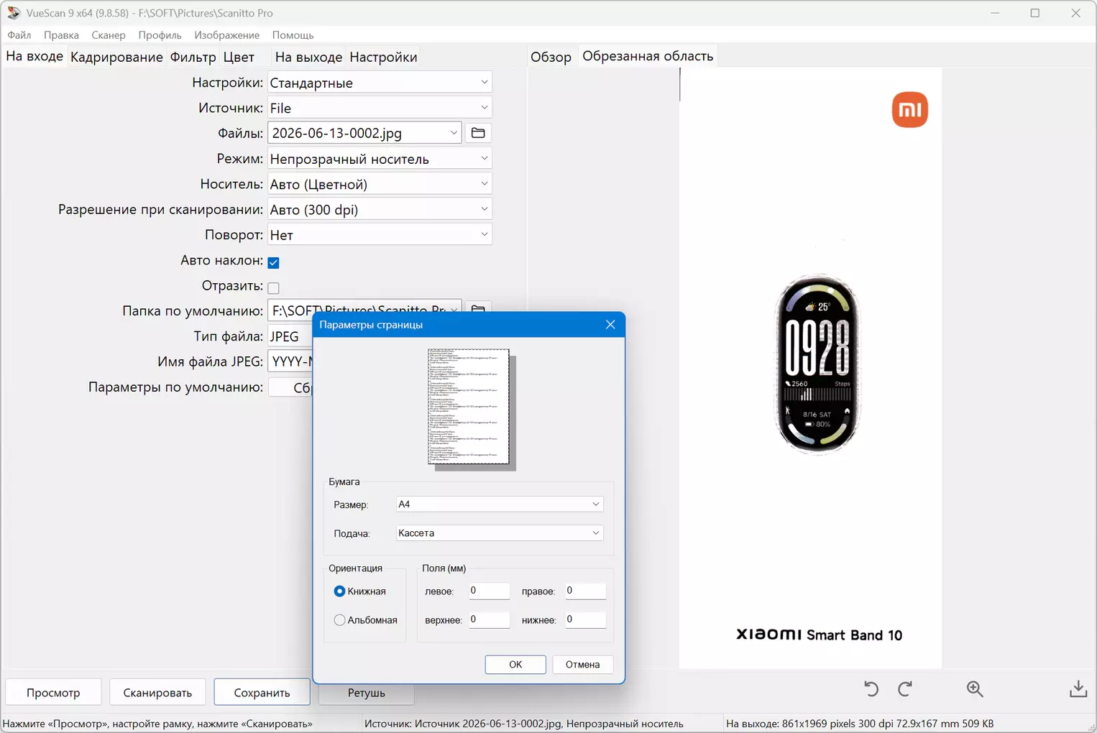
Task: Click the Сохранить button
Action: coord(262,693)
